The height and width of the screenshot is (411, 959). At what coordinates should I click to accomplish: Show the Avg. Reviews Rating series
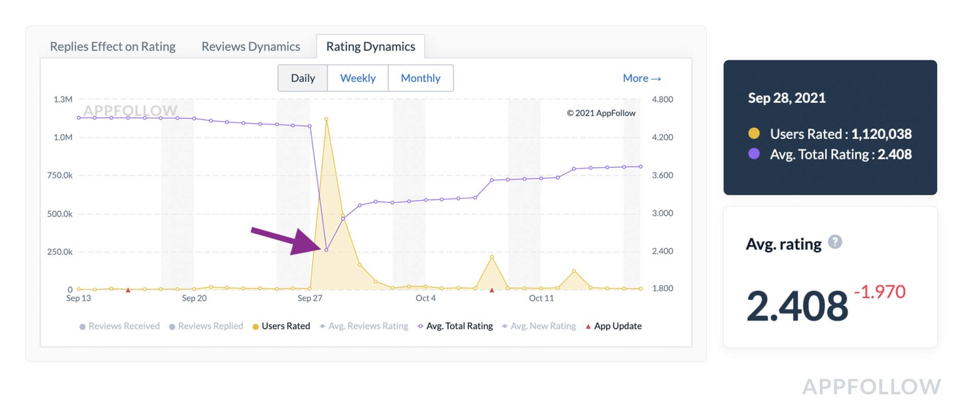364,326
